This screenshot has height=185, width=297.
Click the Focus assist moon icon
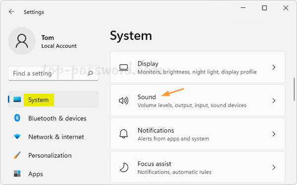(124, 167)
